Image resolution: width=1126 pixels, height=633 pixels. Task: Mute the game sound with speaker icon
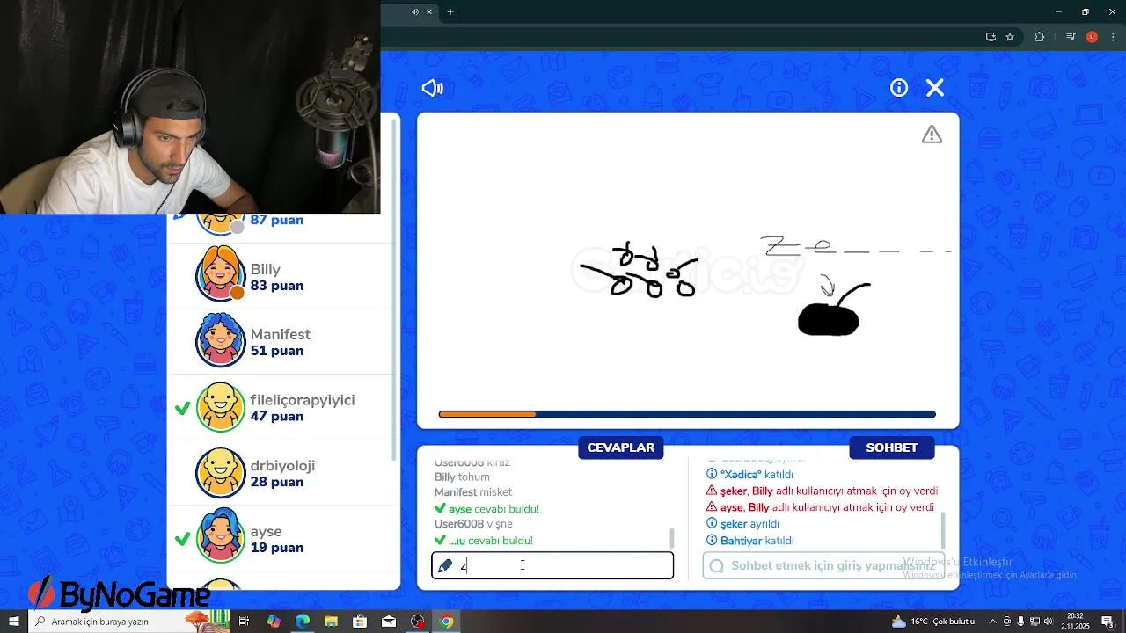(432, 88)
